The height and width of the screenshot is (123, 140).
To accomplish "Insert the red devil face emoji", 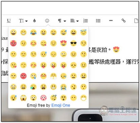I will click(13, 43).
